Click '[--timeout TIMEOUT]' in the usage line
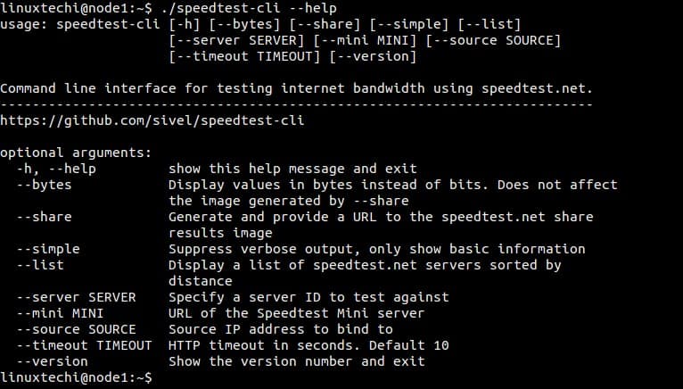The image size is (683, 389). pos(245,57)
